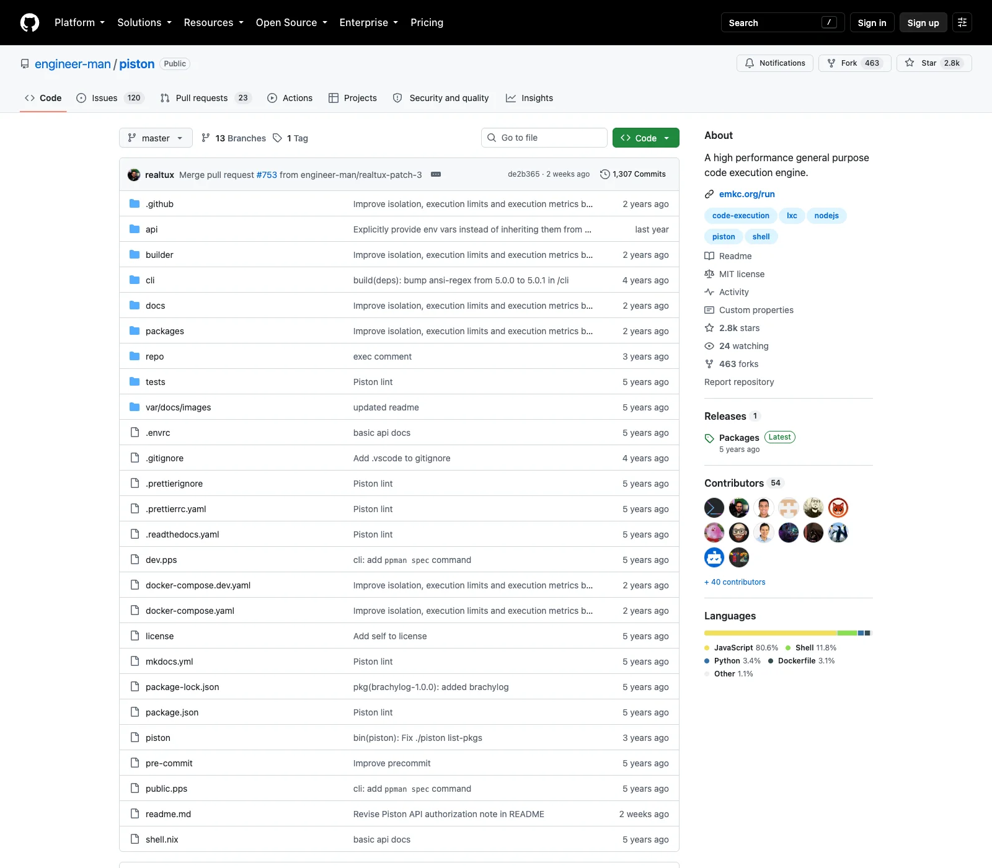The height and width of the screenshot is (868, 992).
Task: Open docker-compose.yaml file
Action: (190, 611)
